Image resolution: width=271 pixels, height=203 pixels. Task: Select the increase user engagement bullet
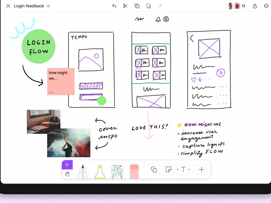199,135
